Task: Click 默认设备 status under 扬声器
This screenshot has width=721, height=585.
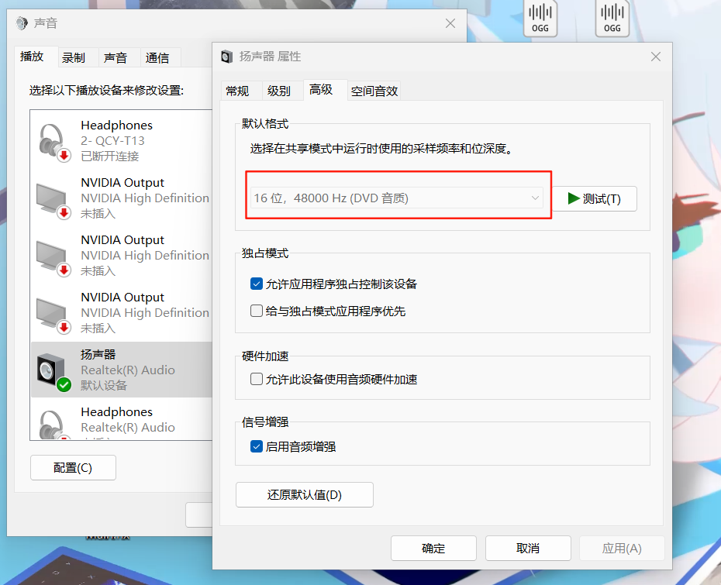Action: point(104,386)
